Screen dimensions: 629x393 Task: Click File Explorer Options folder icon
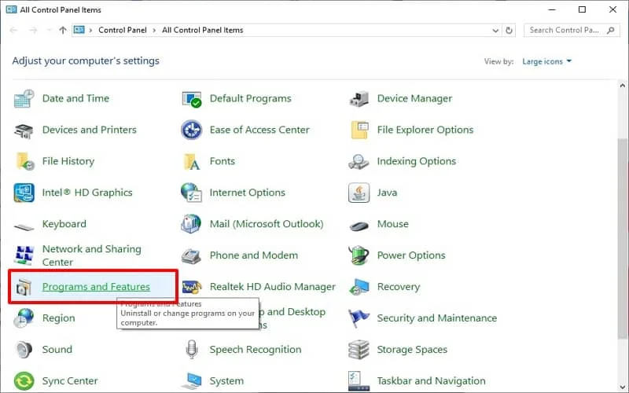pos(359,130)
